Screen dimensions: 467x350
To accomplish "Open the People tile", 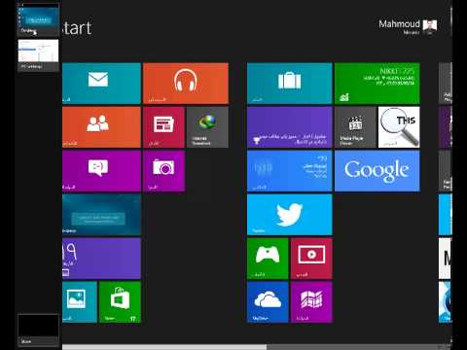I will click(x=101, y=127).
